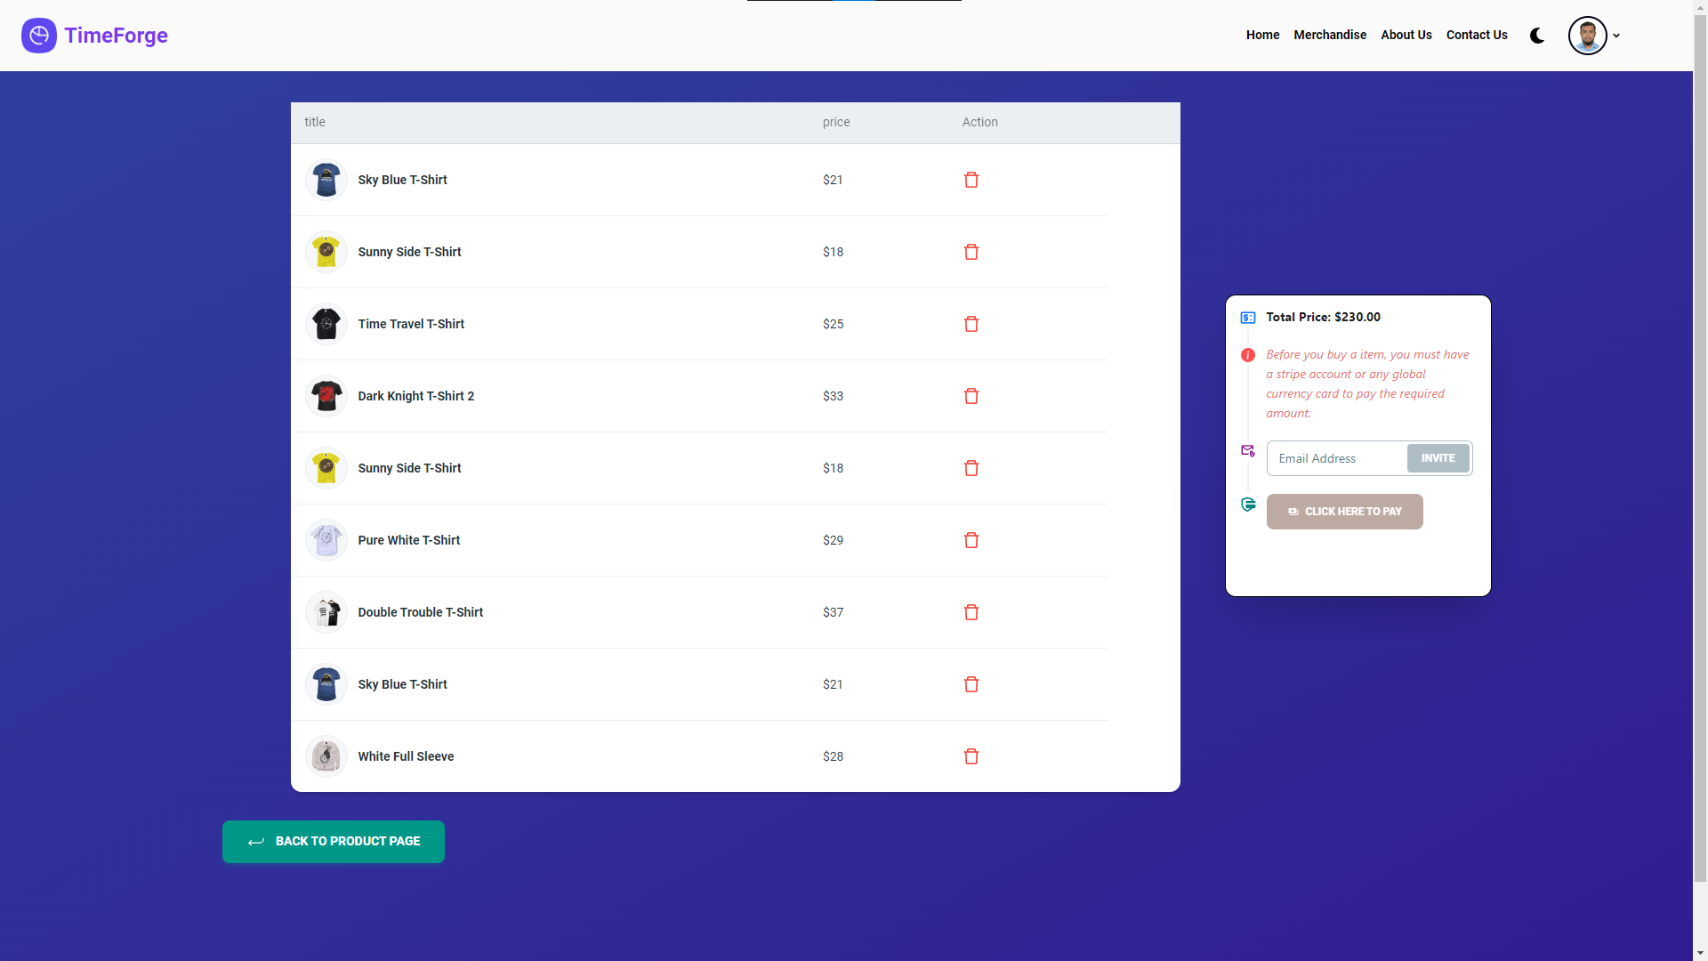Click the Contact Us link

click(1477, 35)
